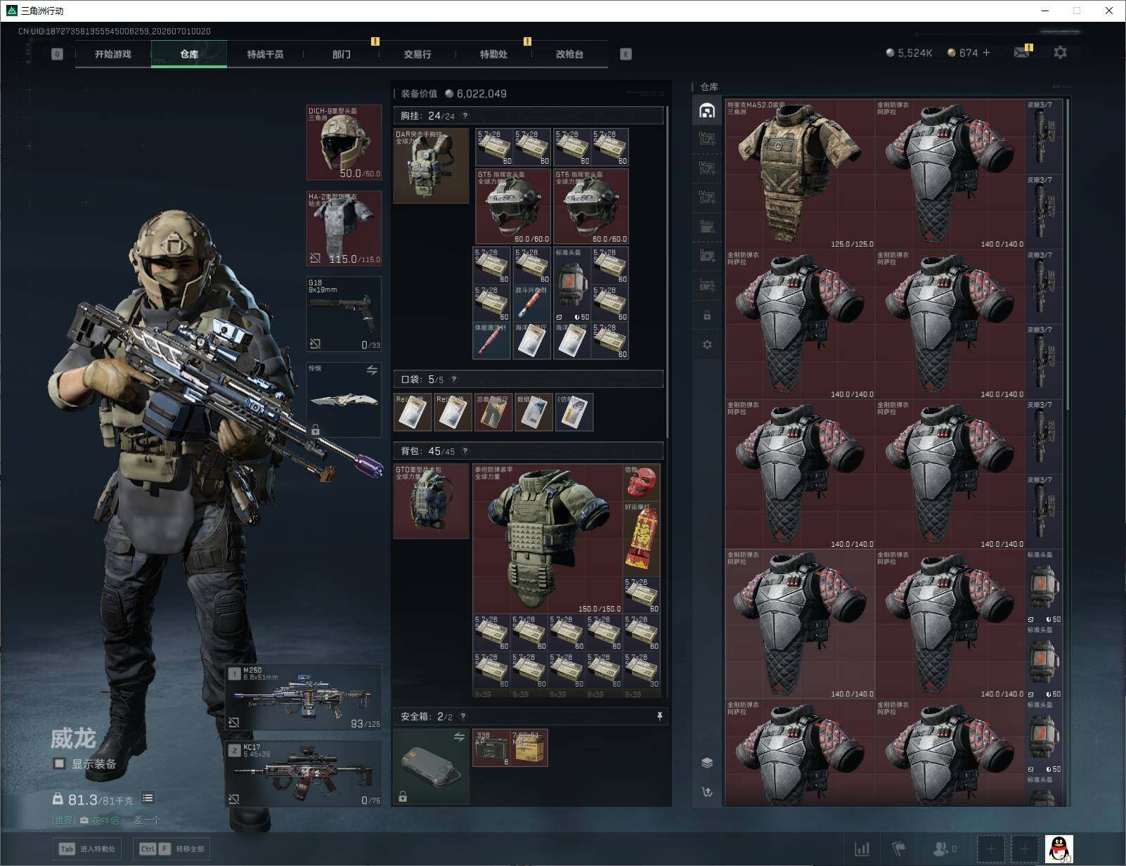Click the QQ penguin avatar
The height and width of the screenshot is (866, 1126).
(1059, 849)
